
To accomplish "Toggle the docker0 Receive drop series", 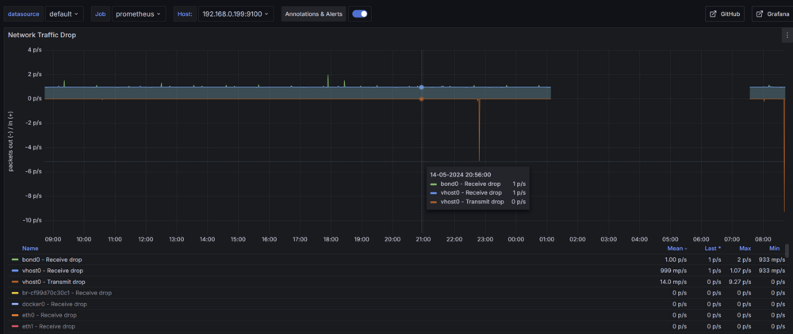I will [x=55, y=304].
